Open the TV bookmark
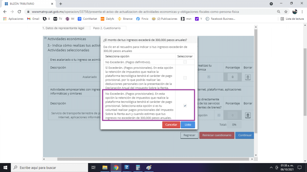The height and width of the screenshot is (172, 307). pos(58,19)
